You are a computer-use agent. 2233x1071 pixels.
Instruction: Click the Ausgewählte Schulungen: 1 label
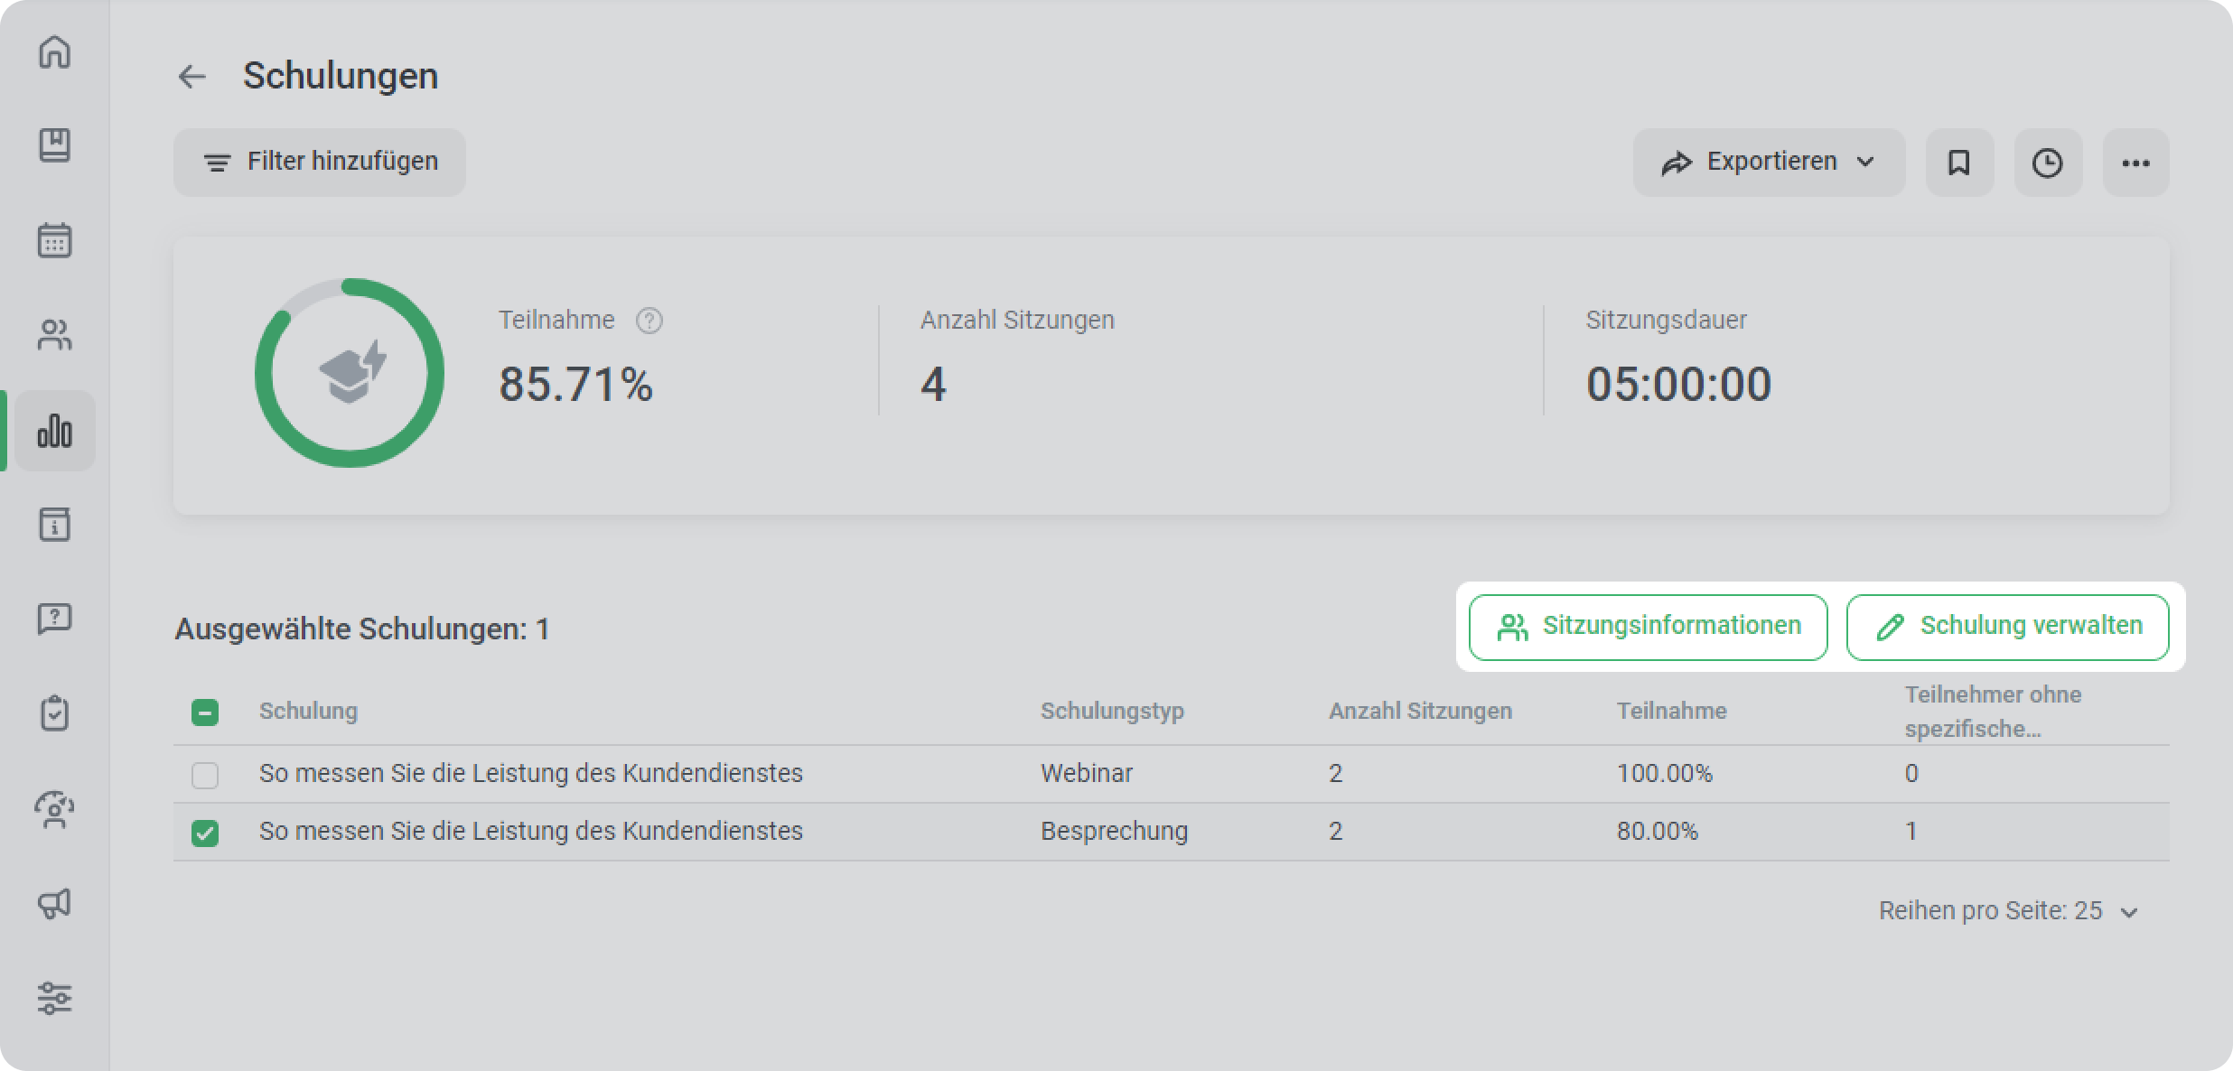(x=362, y=629)
